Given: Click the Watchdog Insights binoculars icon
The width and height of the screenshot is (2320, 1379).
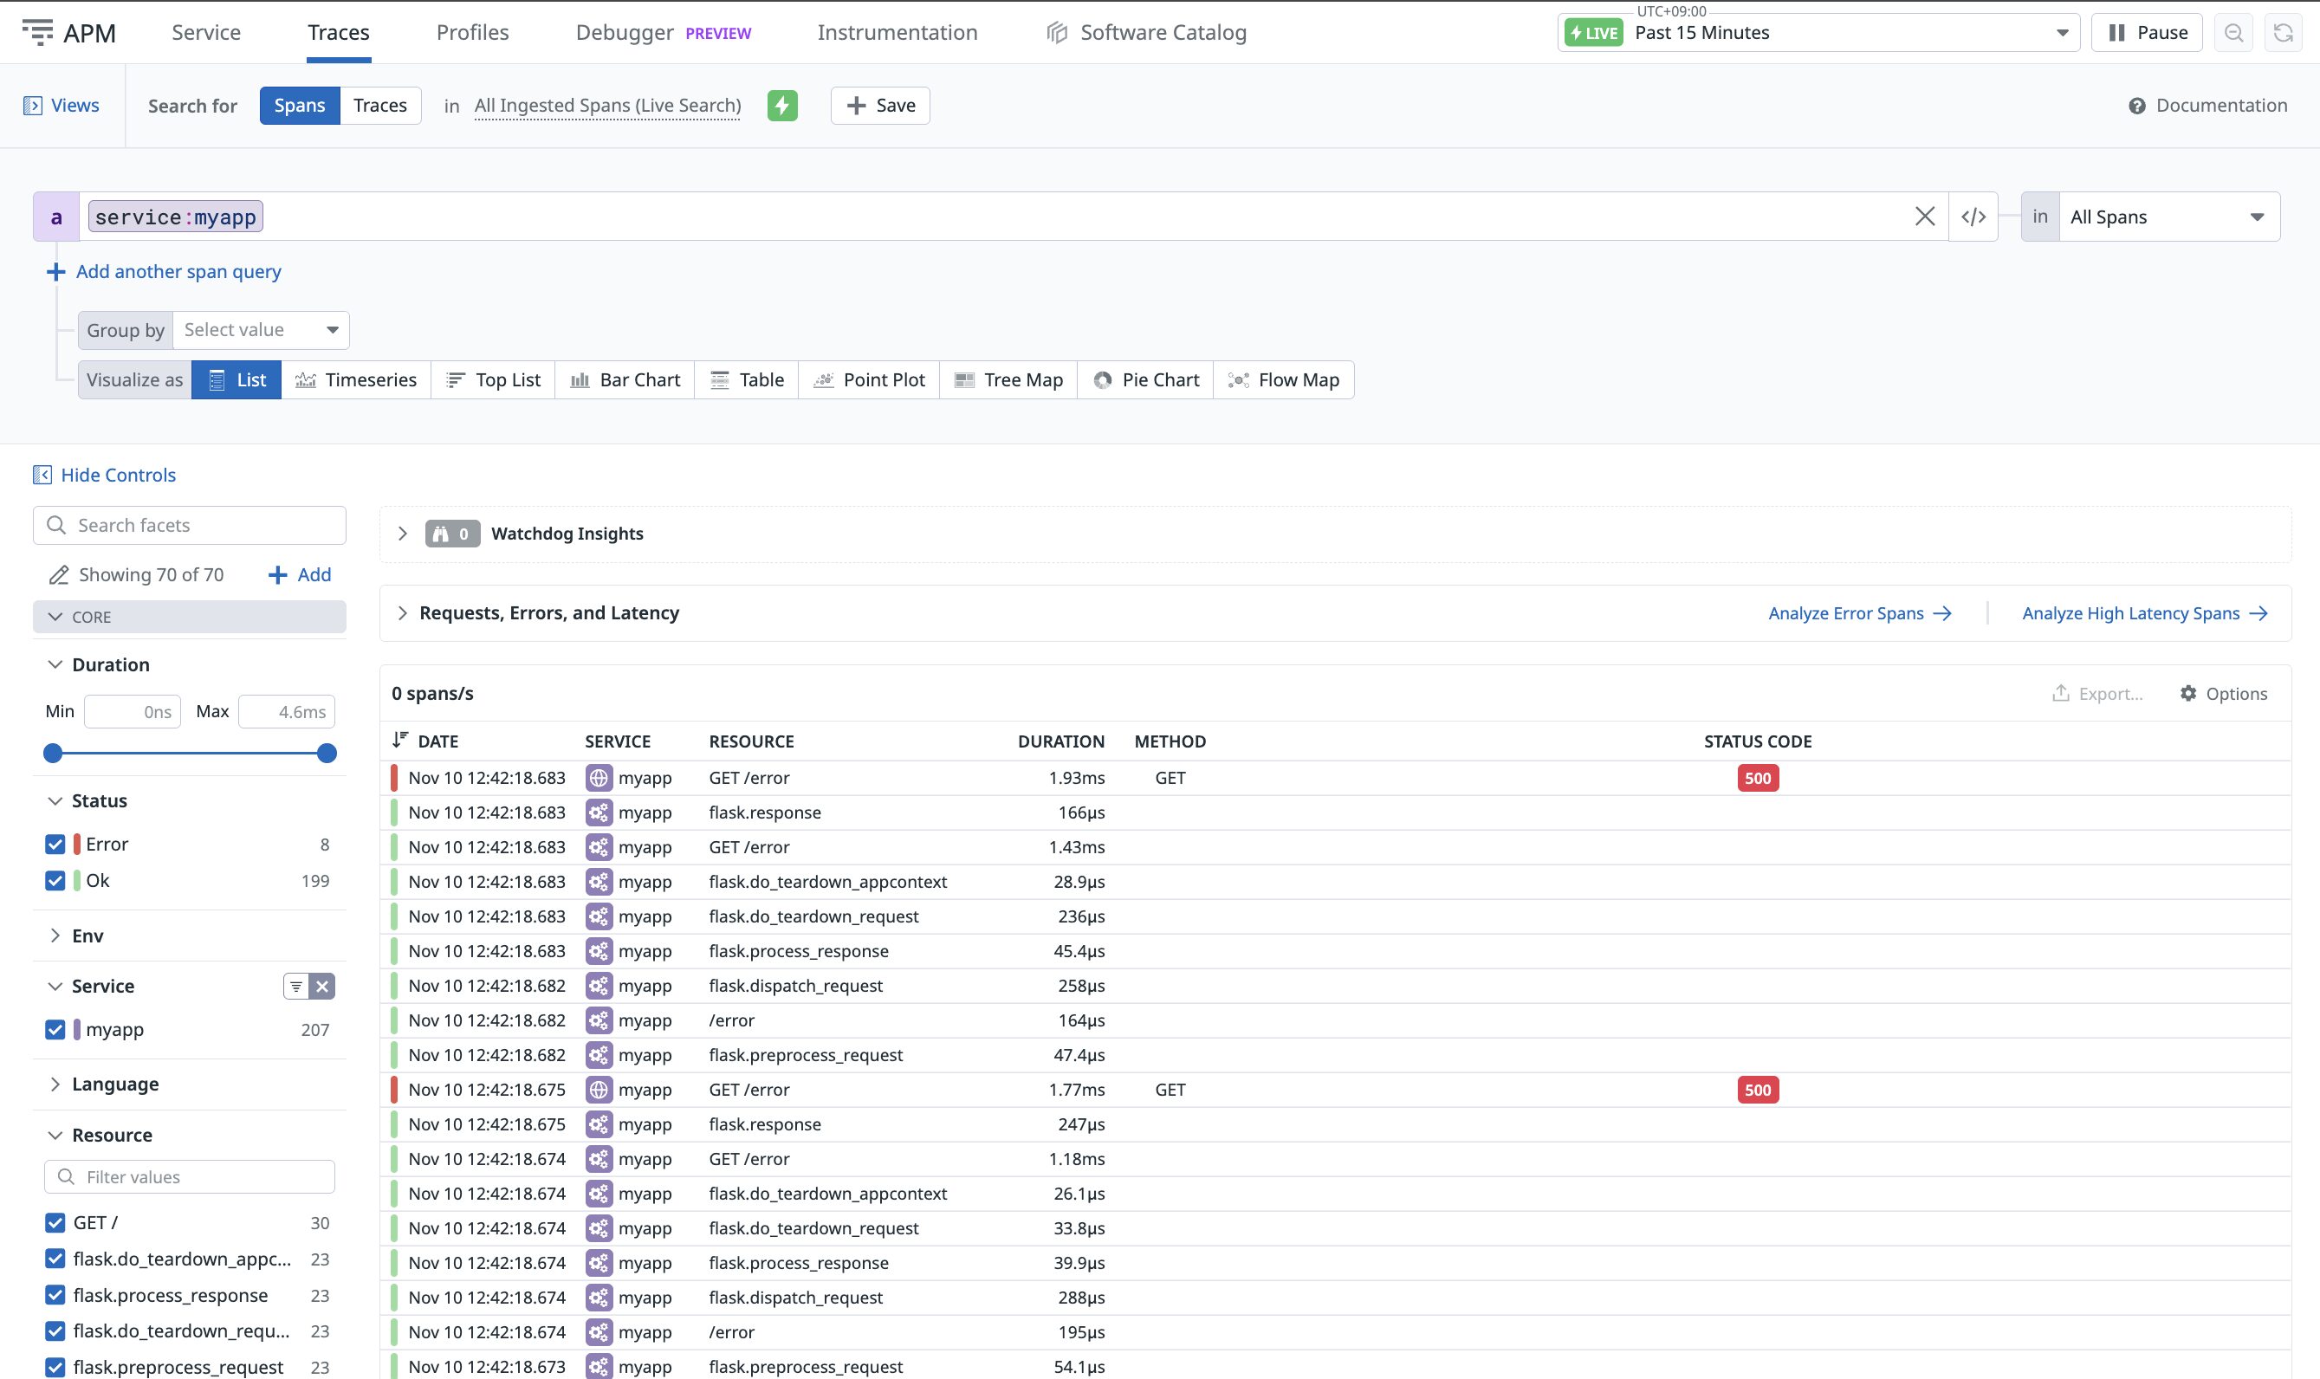Looking at the screenshot, I should (444, 534).
